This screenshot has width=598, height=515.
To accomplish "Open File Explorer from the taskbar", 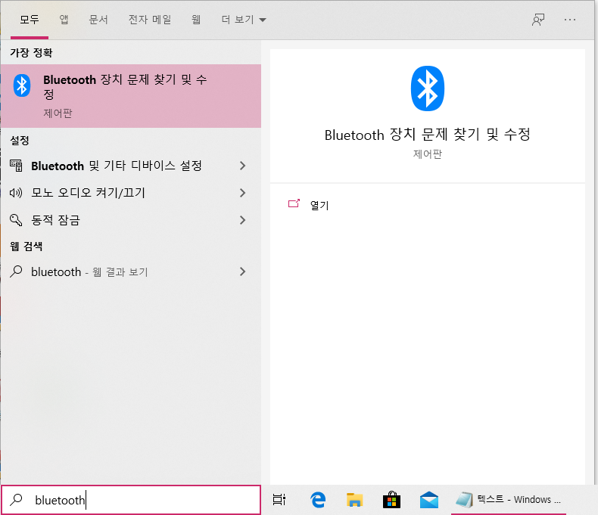I will (354, 499).
